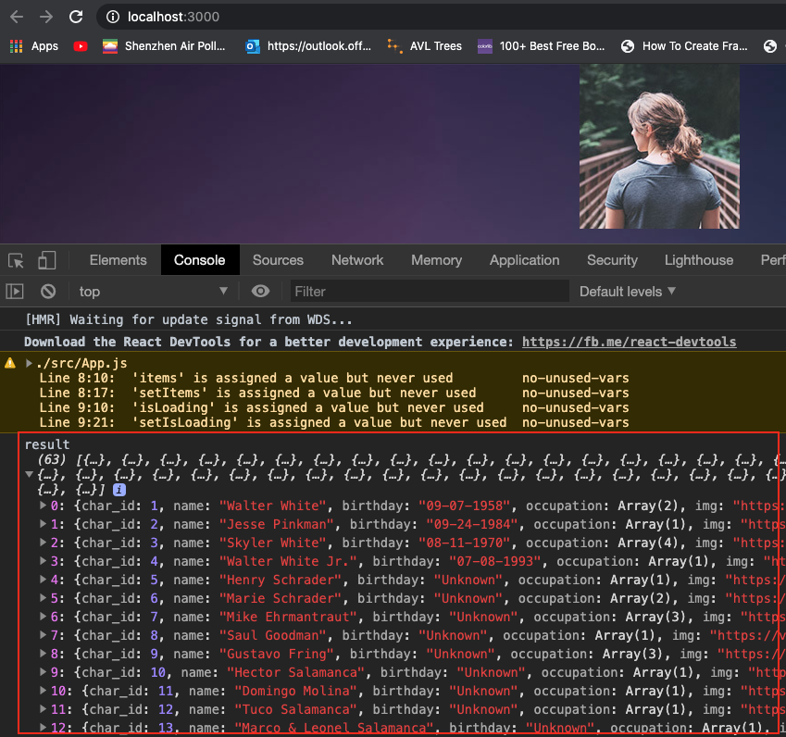Click the browser forward arrow
Viewport: 786px width, 737px height.
click(x=46, y=17)
